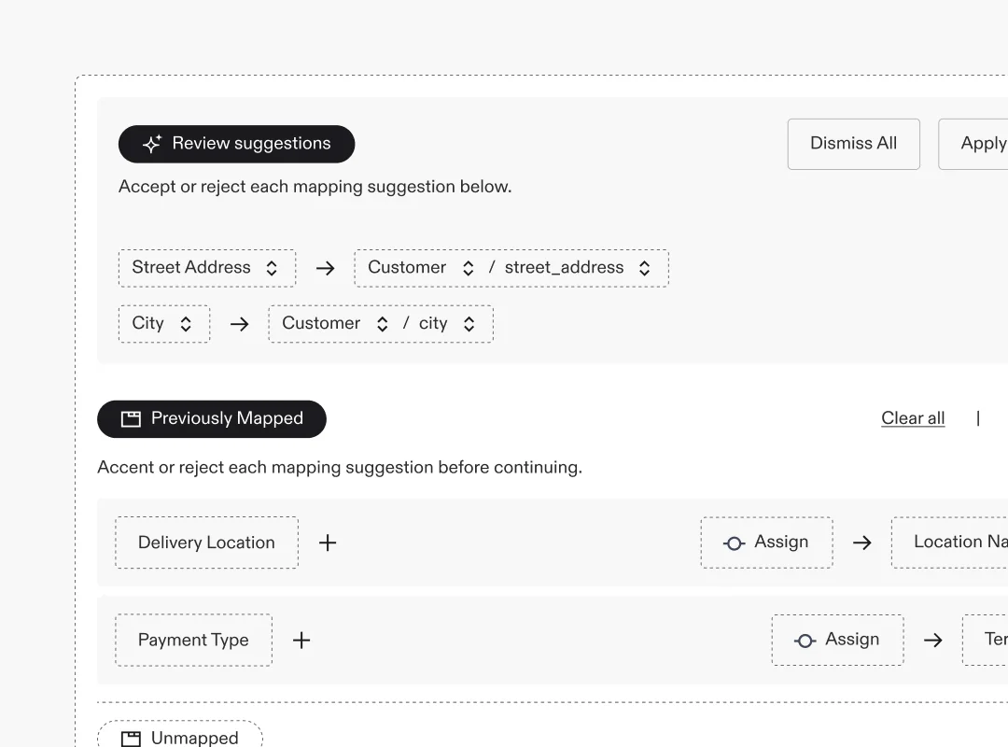1008x747 pixels.
Task: Click the target icon inside Payment Type's Assign button
Action: click(805, 640)
